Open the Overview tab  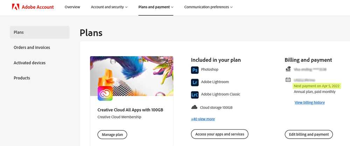pyautogui.click(x=72, y=7)
